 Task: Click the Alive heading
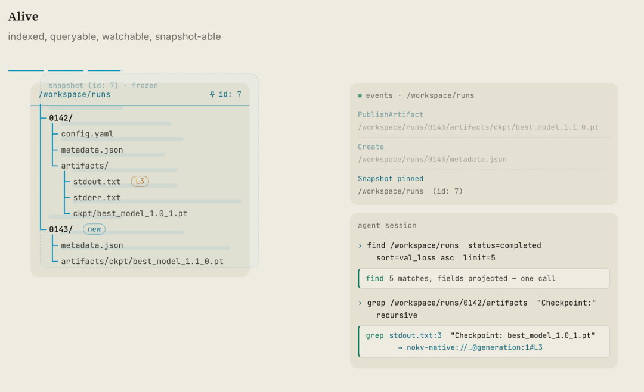(23, 17)
